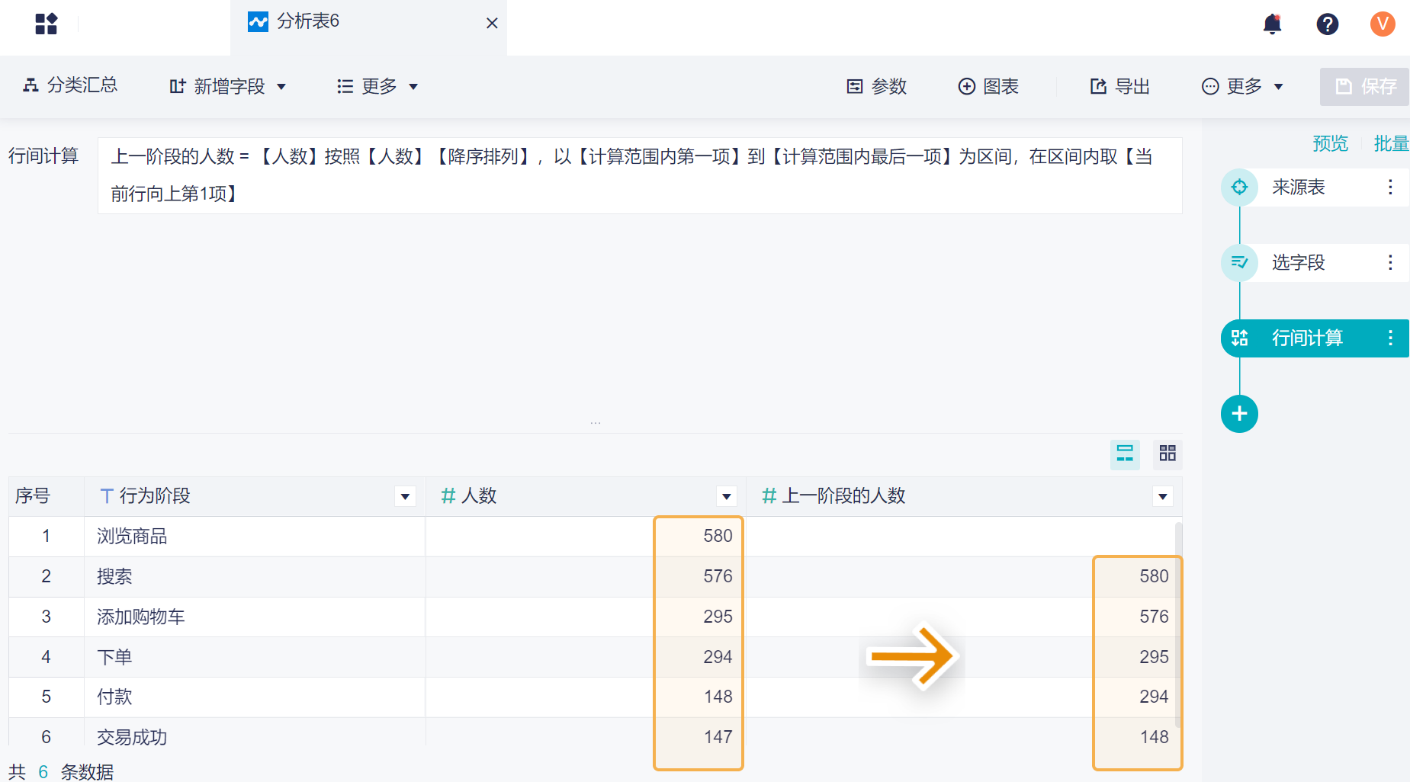Open the notification bell
Viewport: 1410px width, 782px height.
click(x=1272, y=24)
